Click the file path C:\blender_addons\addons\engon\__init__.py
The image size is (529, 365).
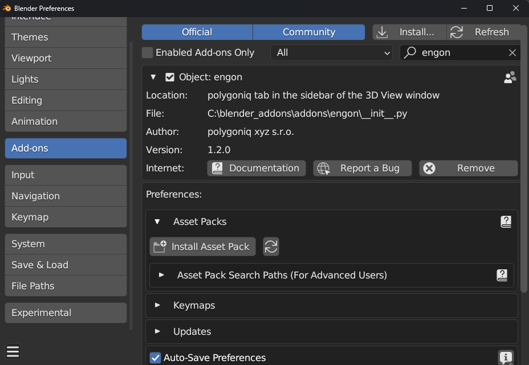(x=307, y=113)
